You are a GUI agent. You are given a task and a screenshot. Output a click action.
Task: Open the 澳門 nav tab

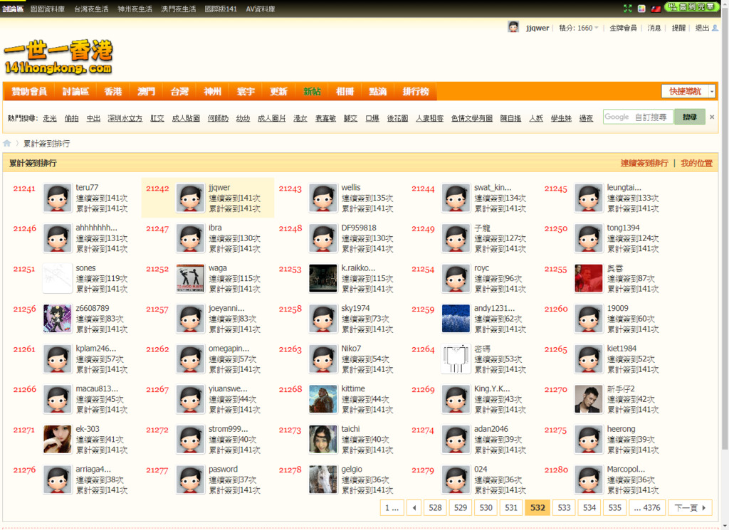tap(146, 92)
